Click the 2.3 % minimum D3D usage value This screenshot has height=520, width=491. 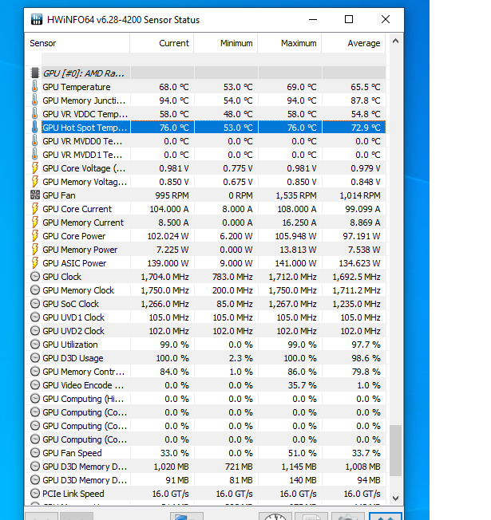coord(240,358)
